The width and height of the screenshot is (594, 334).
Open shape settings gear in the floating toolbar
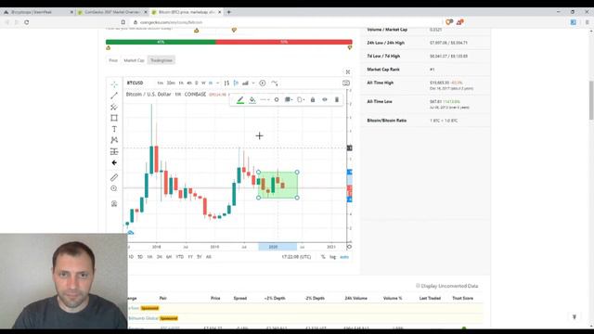(x=277, y=99)
